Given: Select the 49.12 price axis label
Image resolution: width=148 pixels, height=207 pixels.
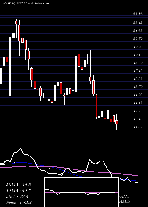Looking at the screenshot, I should pos(138,55).
